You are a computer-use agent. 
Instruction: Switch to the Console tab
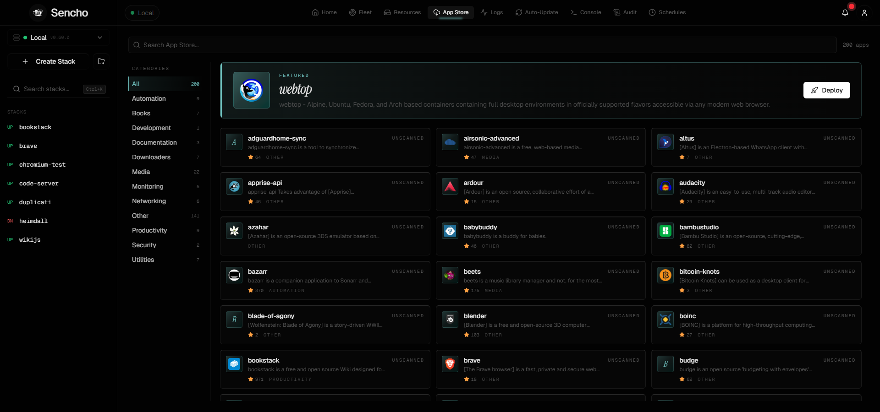[x=586, y=12]
